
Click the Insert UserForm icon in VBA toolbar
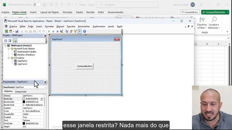coord(11,31)
